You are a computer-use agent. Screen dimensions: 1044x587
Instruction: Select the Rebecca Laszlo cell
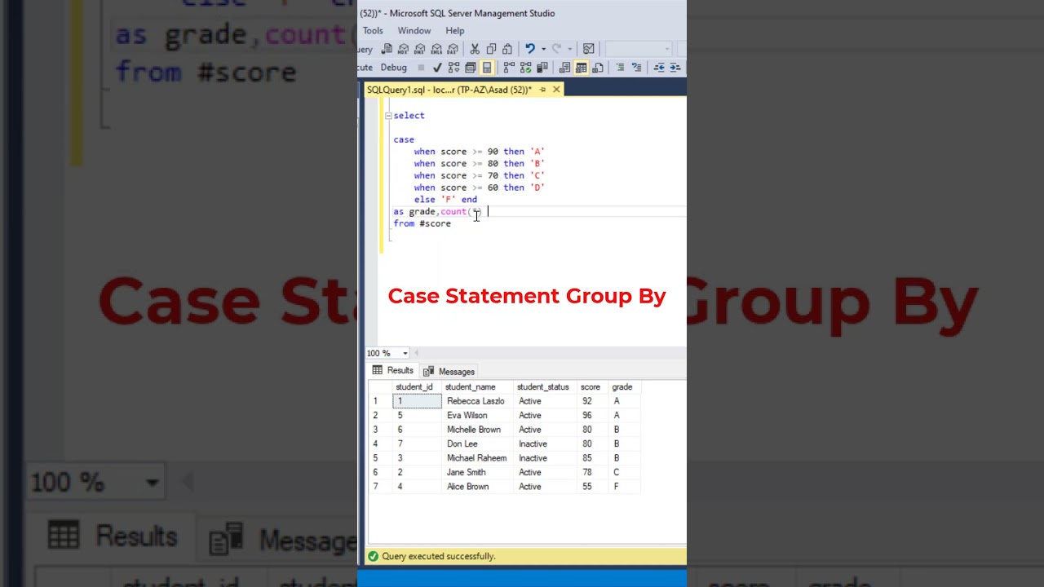tap(476, 401)
